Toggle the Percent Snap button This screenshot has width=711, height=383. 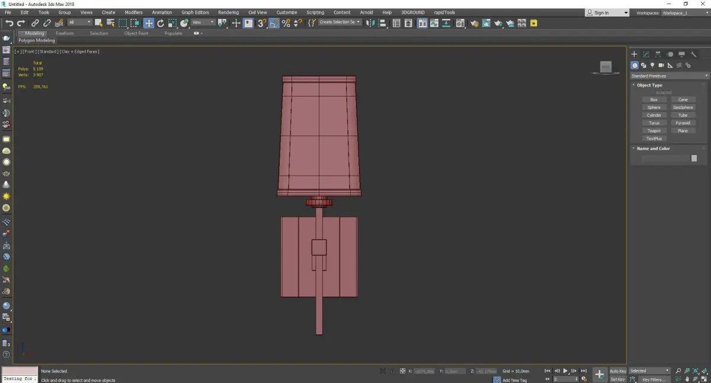[x=286, y=23]
